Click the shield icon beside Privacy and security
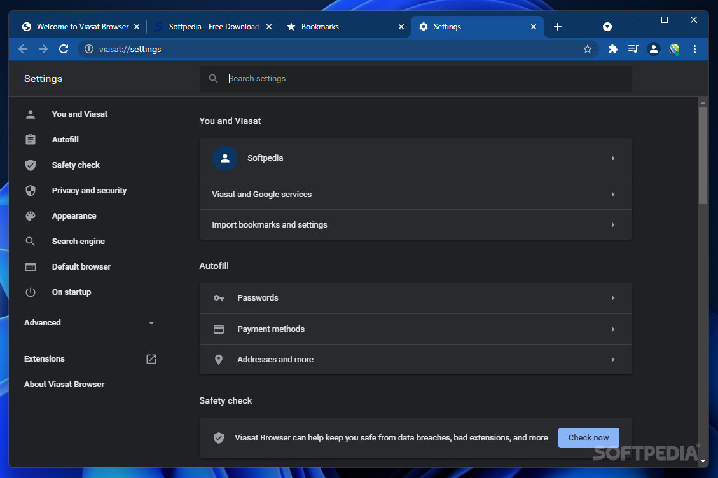 (31, 191)
